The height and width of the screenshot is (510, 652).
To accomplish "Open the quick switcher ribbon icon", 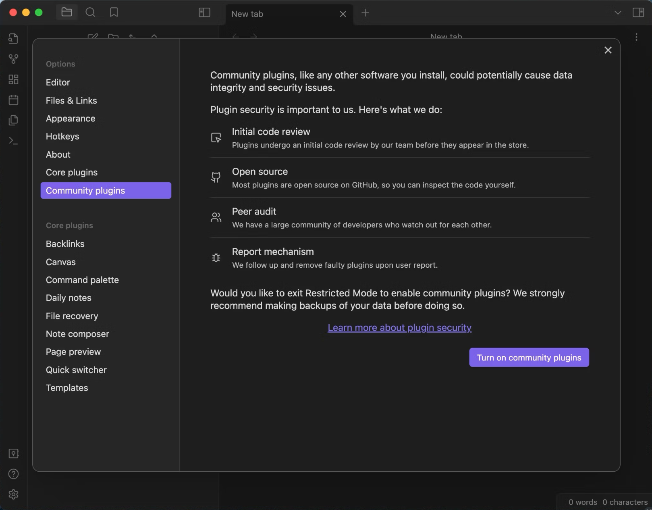I will [13, 38].
